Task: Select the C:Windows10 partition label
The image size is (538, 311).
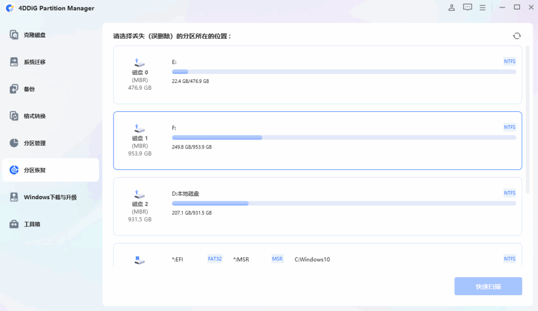Action: tap(312, 259)
